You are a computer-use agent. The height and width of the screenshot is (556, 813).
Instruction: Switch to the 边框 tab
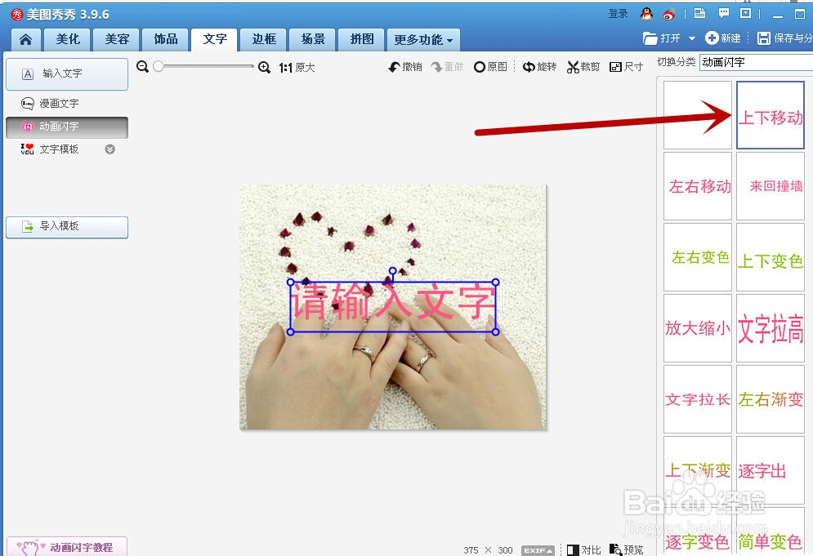pos(264,39)
